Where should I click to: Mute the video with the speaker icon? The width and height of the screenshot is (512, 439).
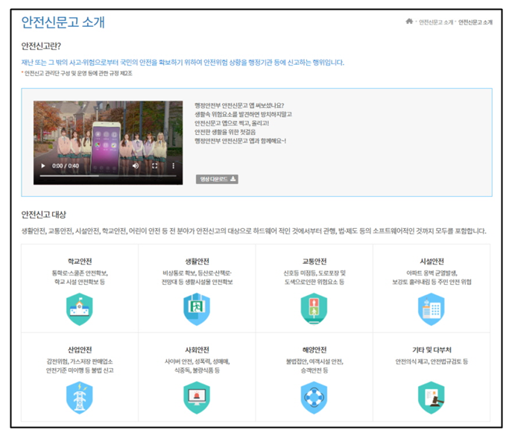(x=136, y=166)
